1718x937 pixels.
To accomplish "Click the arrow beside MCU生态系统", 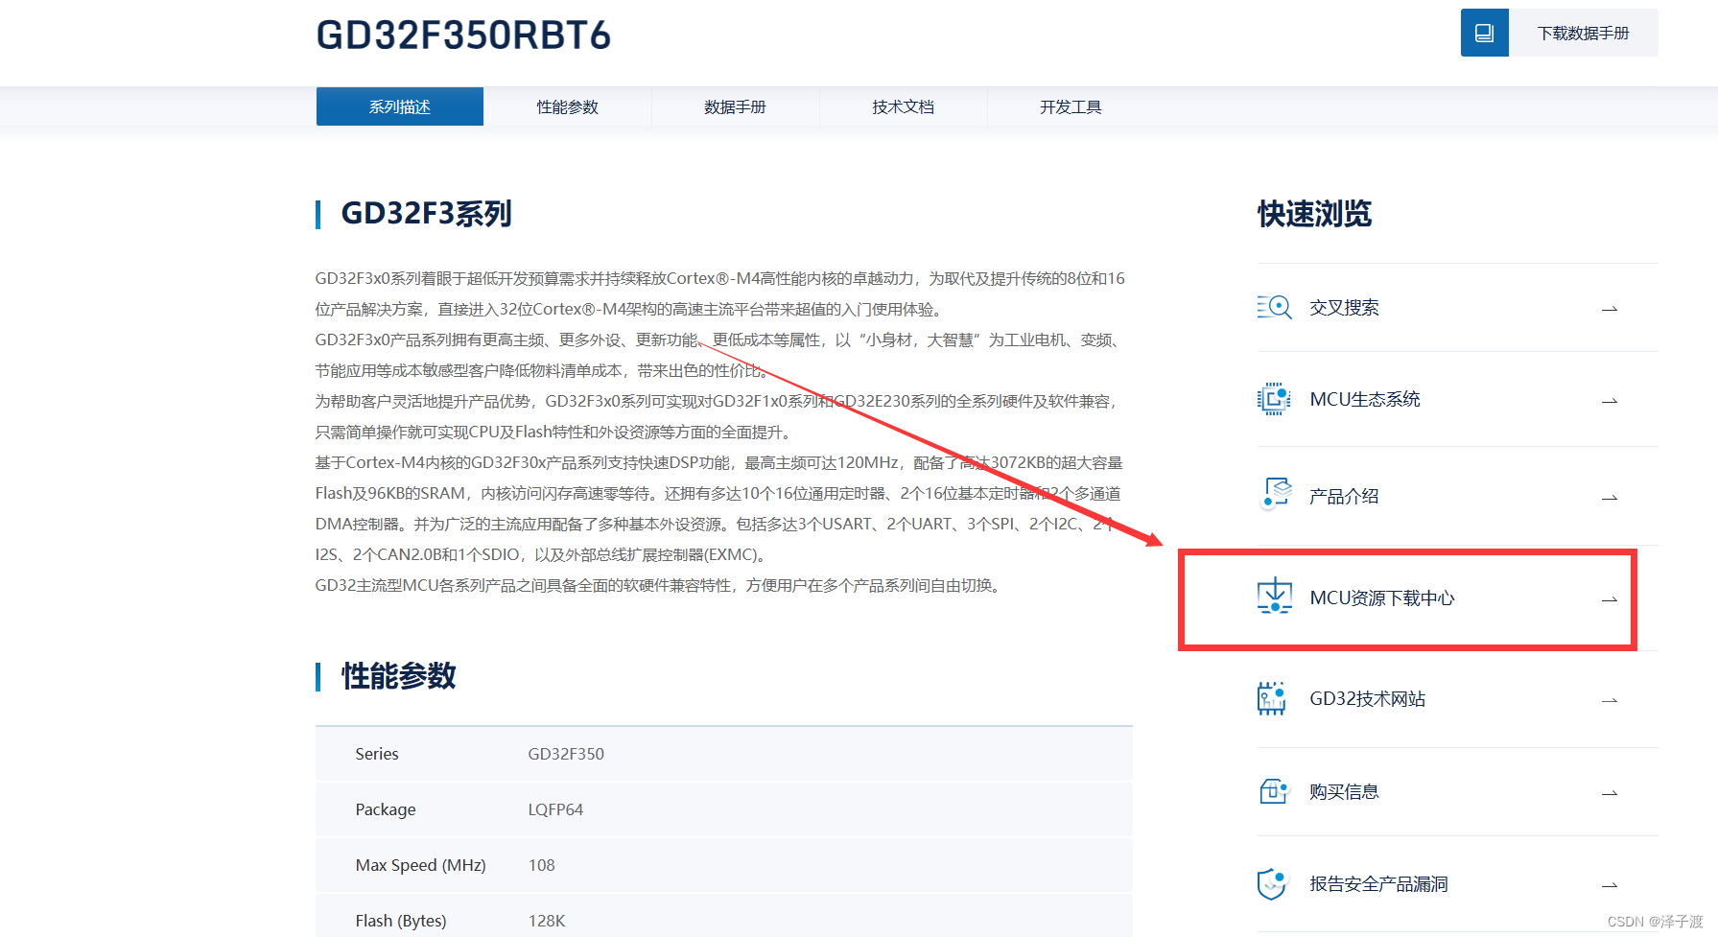I will [x=1610, y=401].
